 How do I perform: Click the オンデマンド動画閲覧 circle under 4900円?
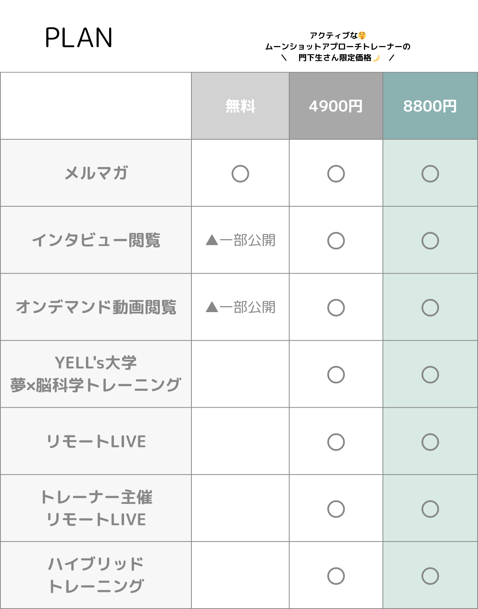pos(336,308)
